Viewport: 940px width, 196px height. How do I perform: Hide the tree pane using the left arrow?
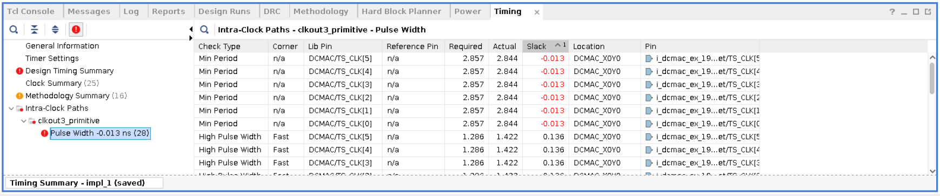(x=191, y=29)
